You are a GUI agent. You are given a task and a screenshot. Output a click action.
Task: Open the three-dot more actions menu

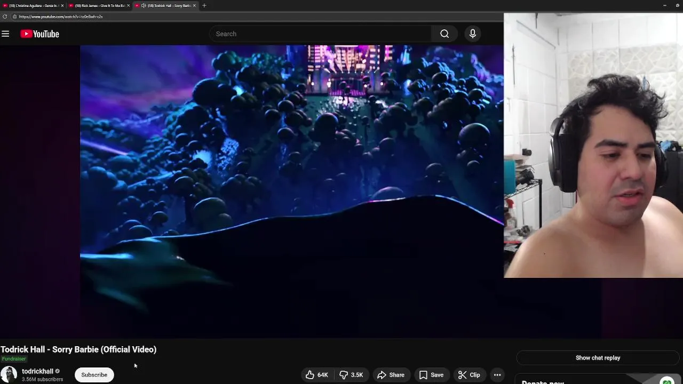pos(497,375)
